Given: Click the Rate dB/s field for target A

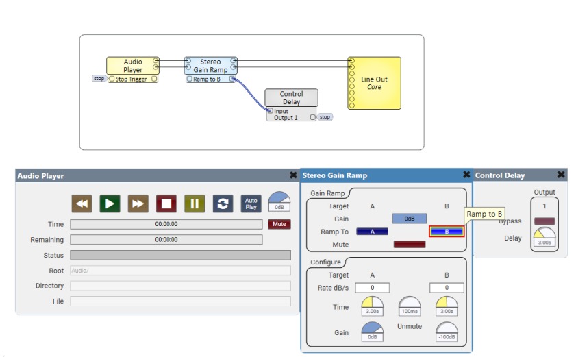Looking at the screenshot, I should [372, 288].
